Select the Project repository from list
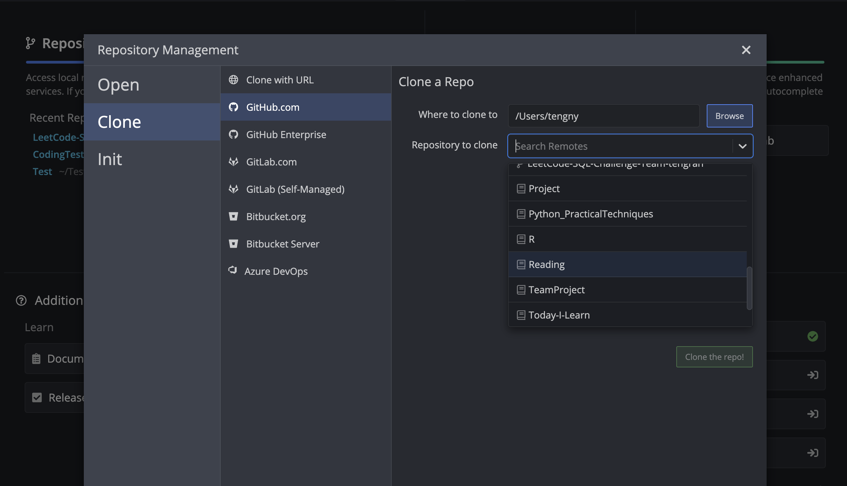 (x=627, y=188)
